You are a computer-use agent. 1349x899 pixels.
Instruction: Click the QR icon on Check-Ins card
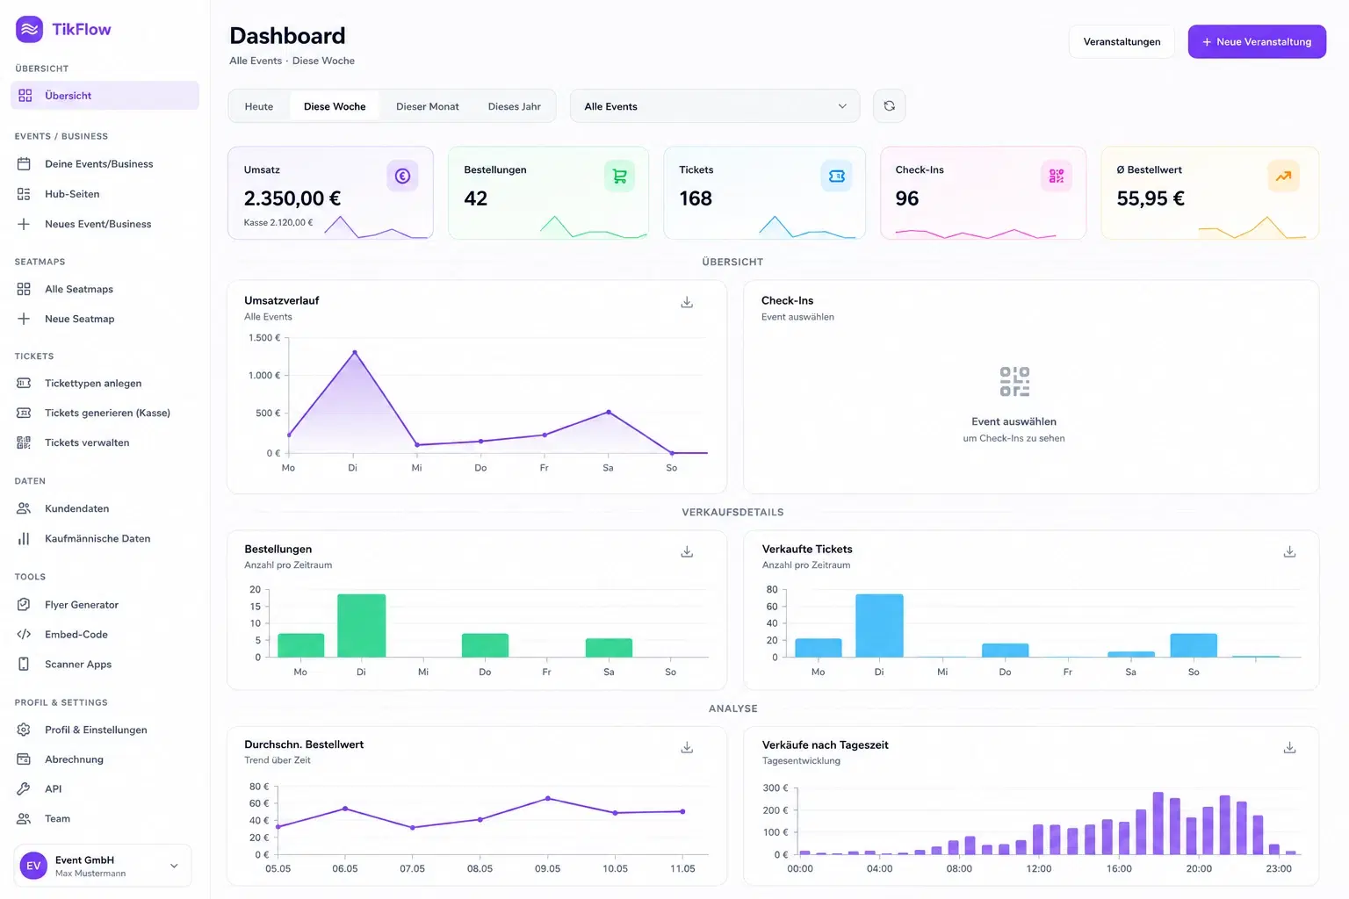pyautogui.click(x=1057, y=176)
